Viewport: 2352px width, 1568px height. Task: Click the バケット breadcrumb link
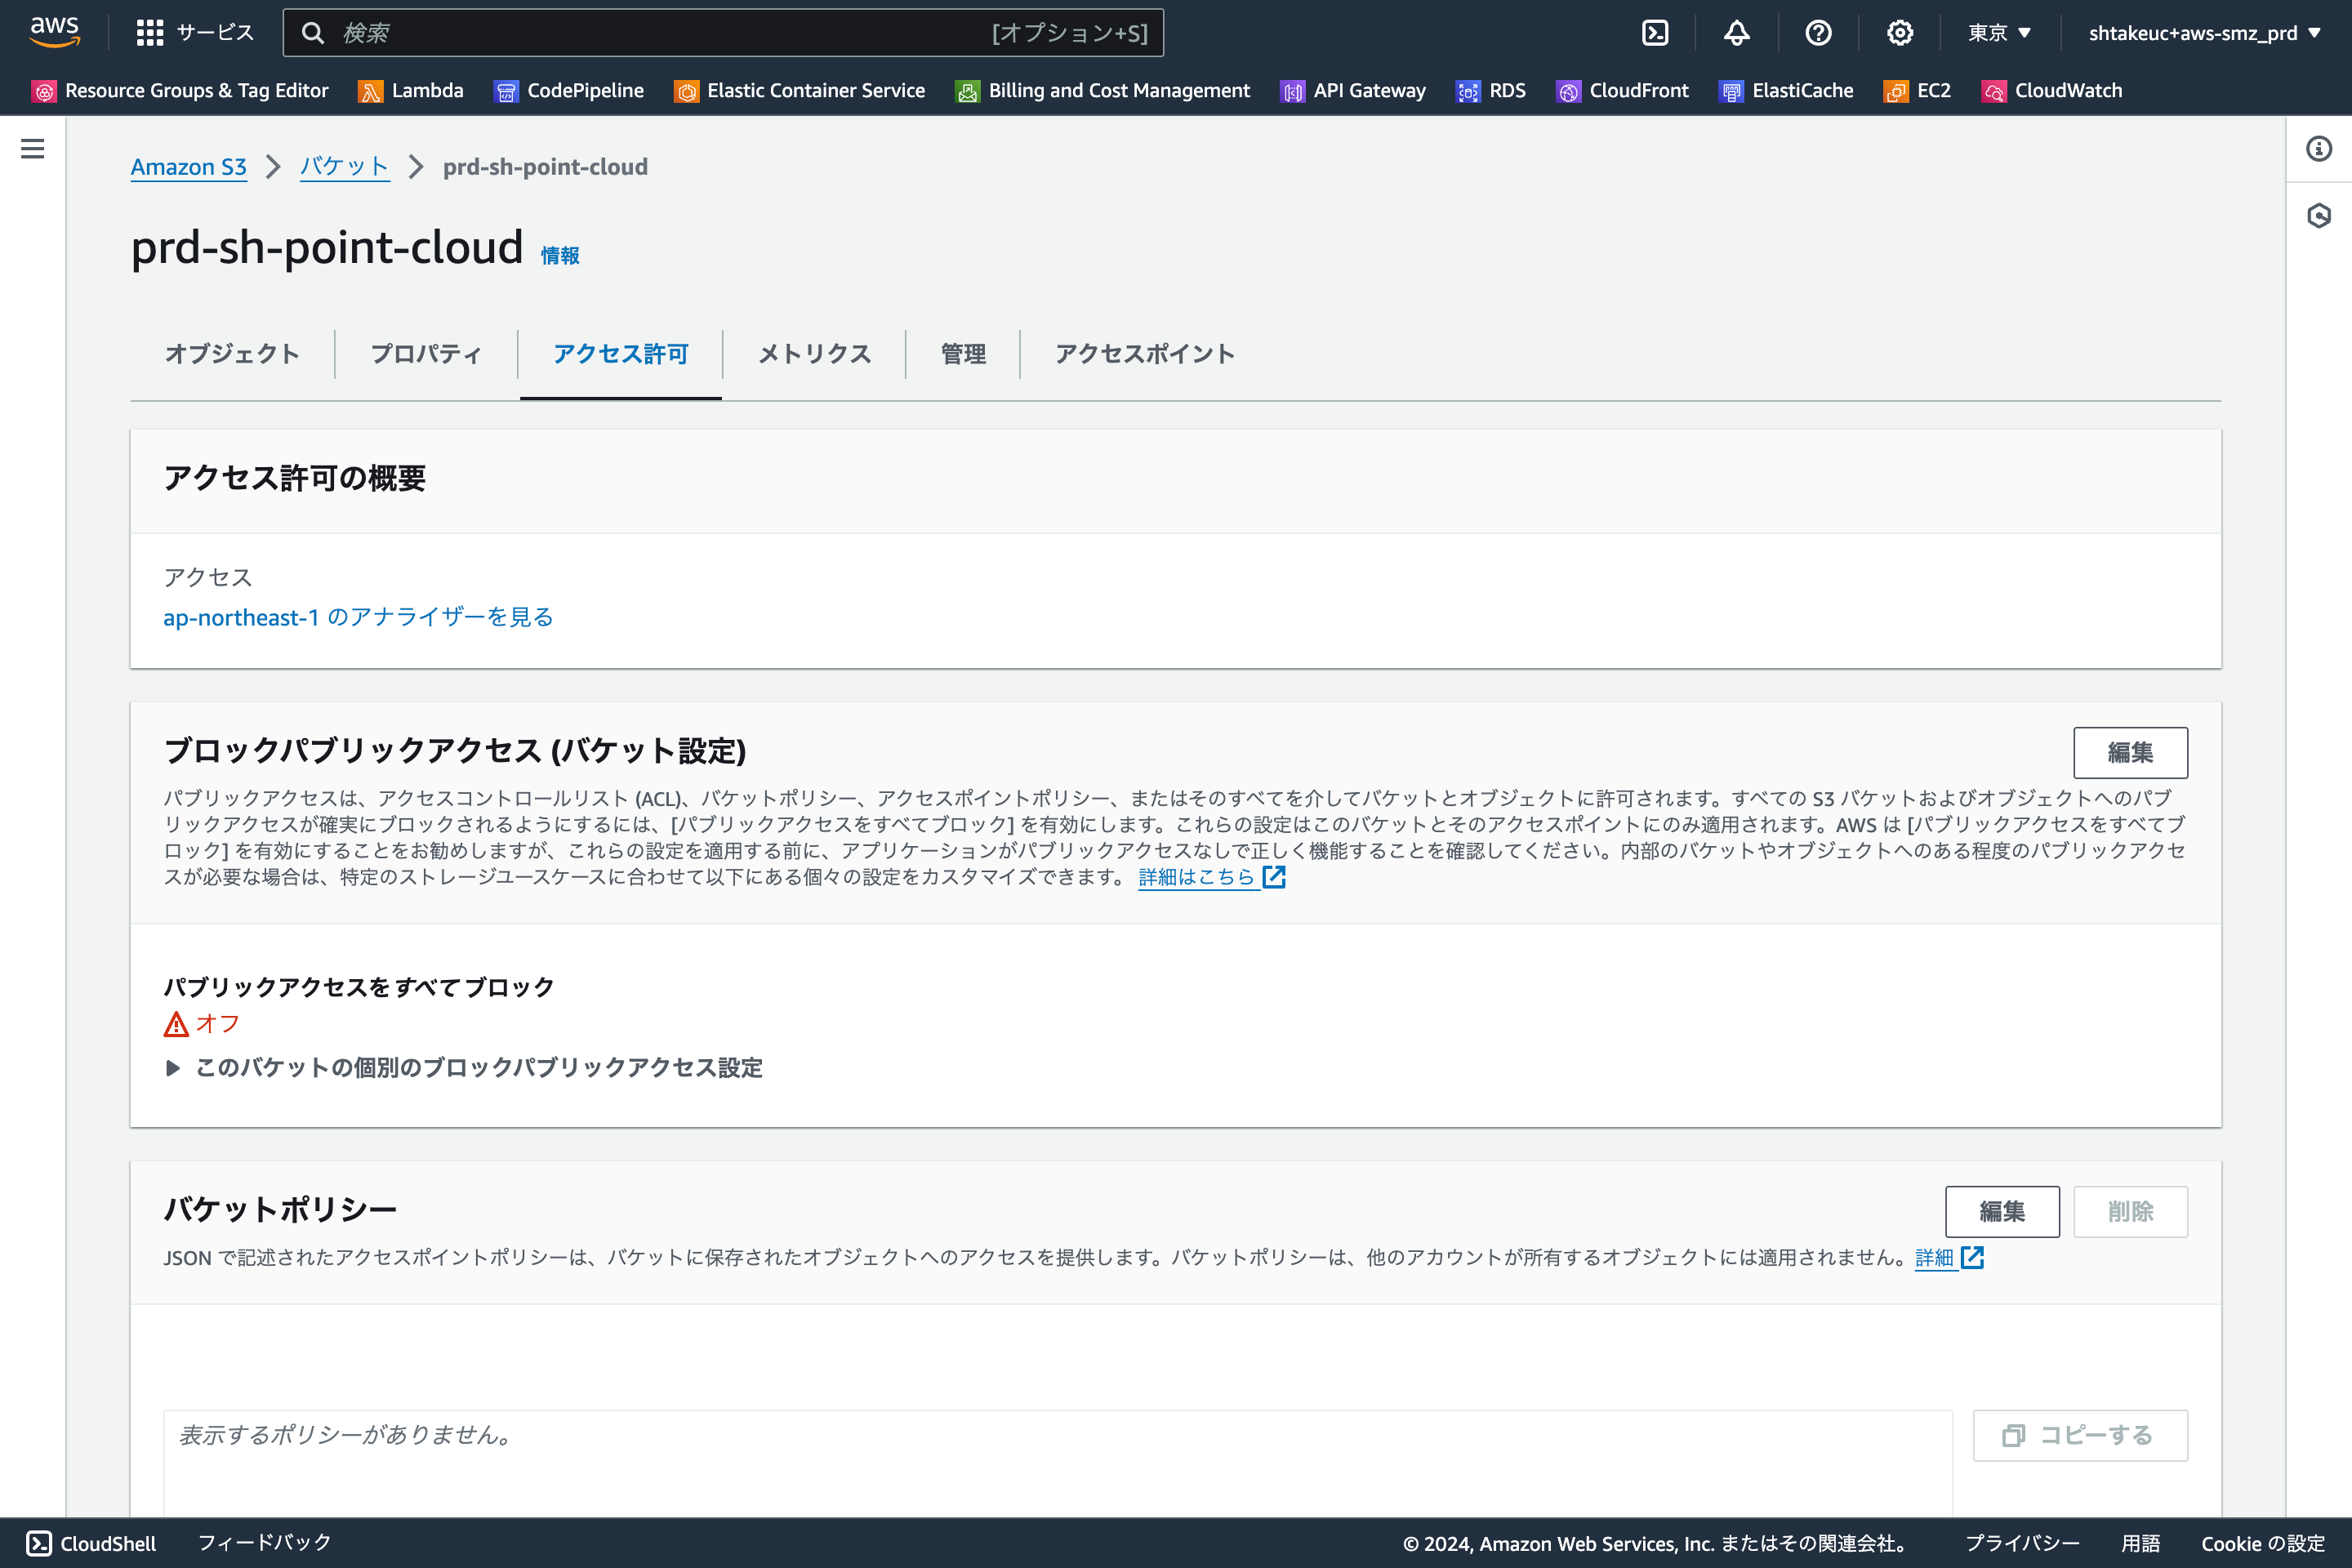344,167
